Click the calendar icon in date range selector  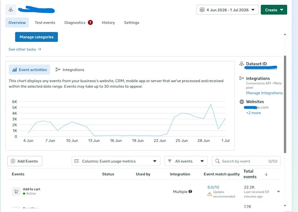(202, 10)
